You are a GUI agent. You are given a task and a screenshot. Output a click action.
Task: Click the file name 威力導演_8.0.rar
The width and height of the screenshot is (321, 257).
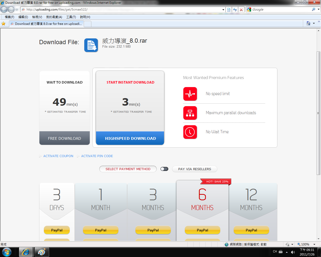pyautogui.click(x=125, y=41)
